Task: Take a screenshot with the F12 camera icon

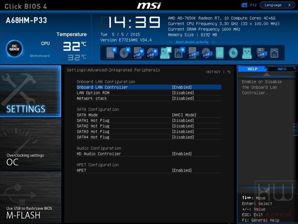Action: pos(244,5)
